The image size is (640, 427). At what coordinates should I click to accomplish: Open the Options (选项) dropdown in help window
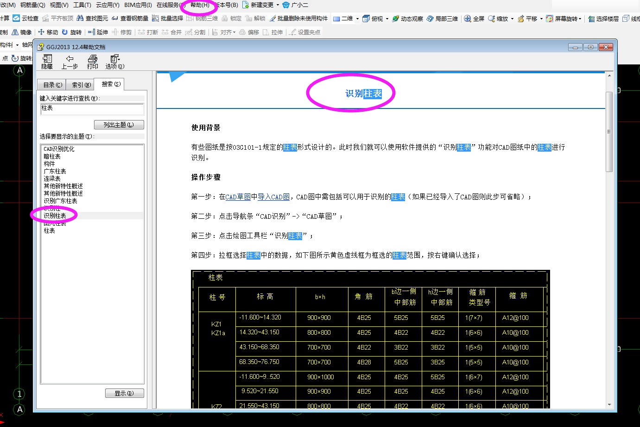(x=114, y=62)
